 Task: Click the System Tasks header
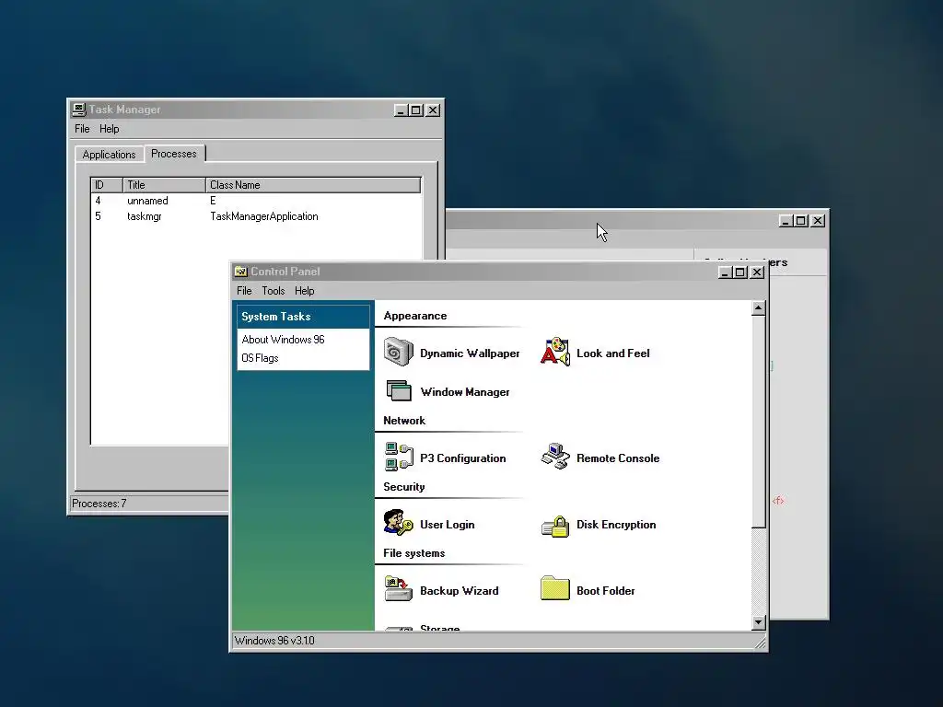click(303, 317)
